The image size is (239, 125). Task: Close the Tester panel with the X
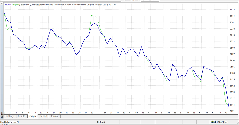coord(2,3)
